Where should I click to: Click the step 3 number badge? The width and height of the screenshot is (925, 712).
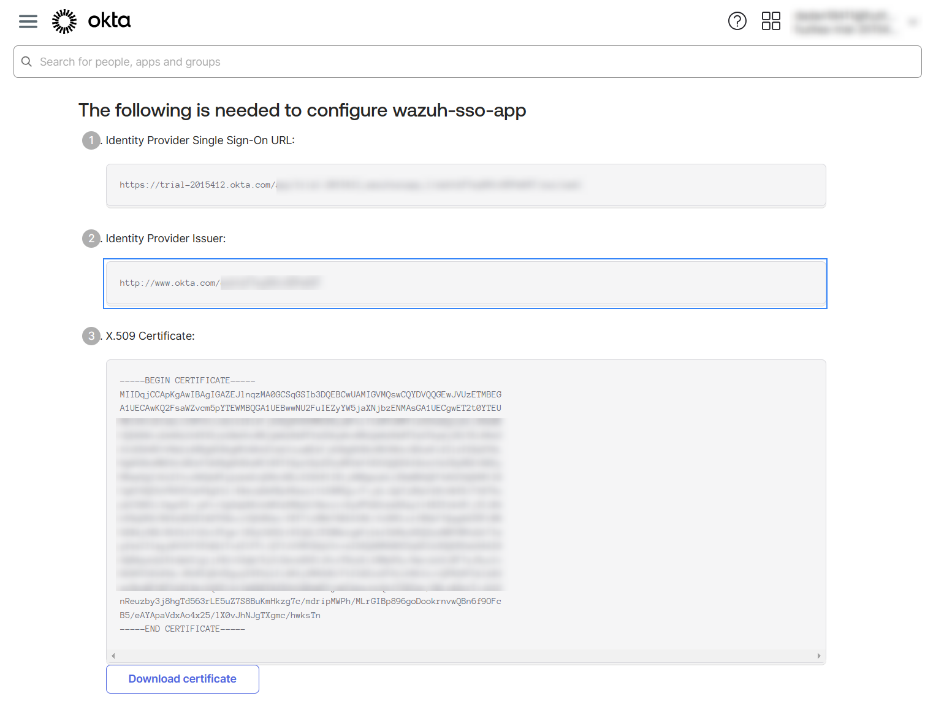pyautogui.click(x=91, y=336)
